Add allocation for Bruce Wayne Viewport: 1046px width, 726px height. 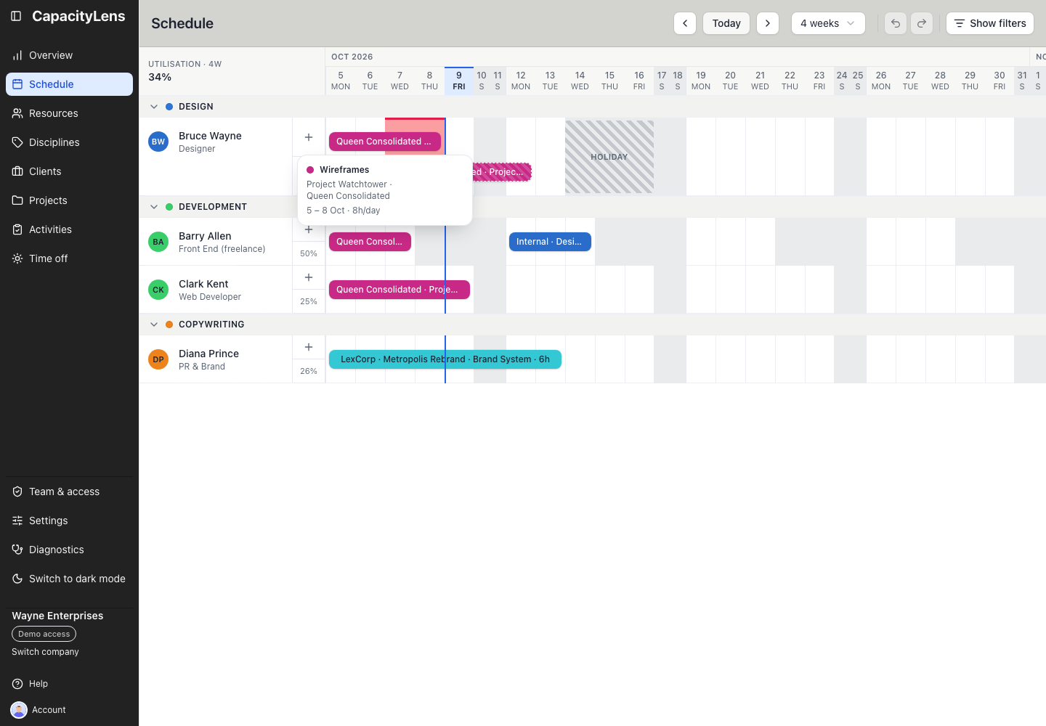309,137
